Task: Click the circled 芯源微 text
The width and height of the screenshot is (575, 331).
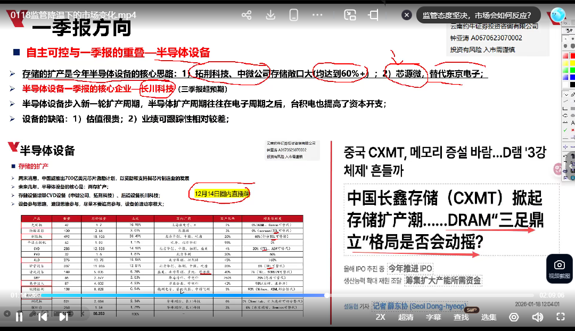Action: (408, 73)
